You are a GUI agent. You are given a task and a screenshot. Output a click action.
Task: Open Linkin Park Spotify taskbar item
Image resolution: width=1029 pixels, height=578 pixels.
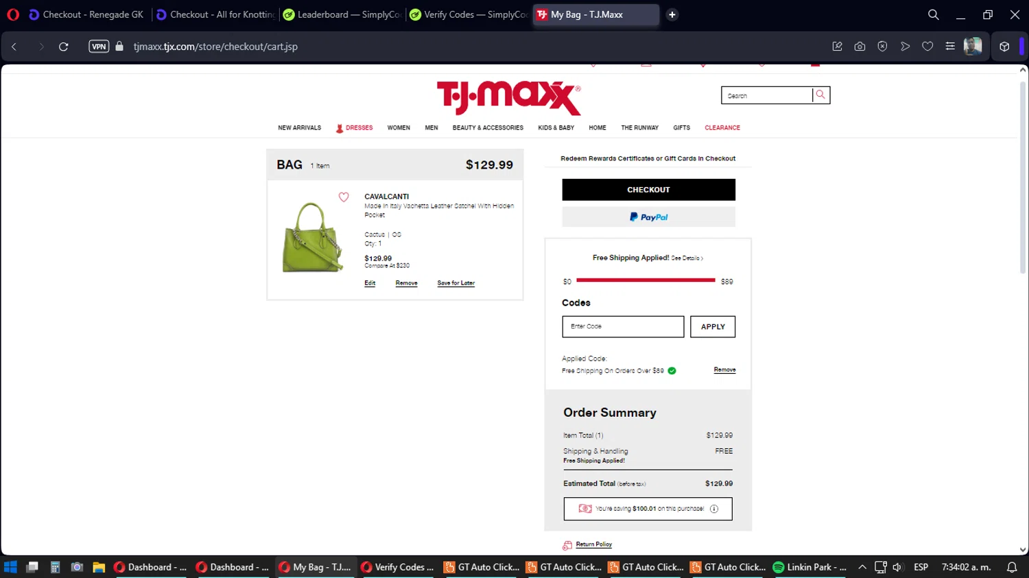tap(809, 567)
